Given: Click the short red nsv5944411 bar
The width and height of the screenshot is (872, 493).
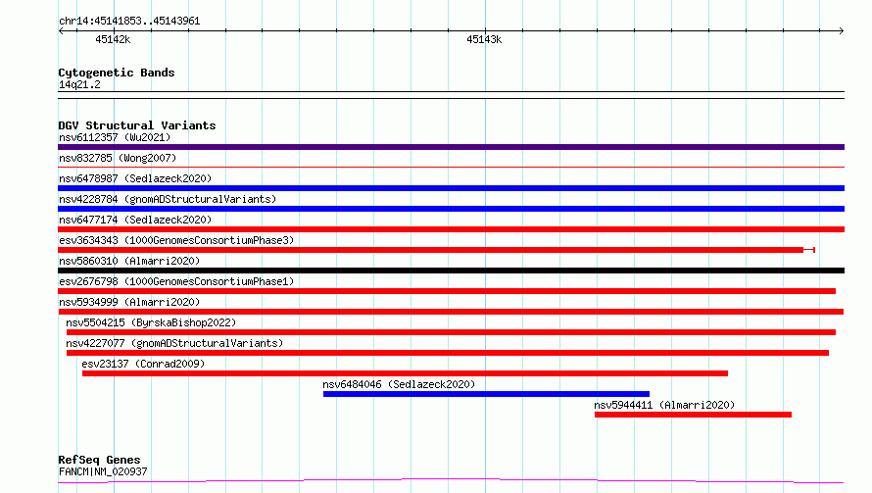Looking at the screenshot, I should point(693,415).
